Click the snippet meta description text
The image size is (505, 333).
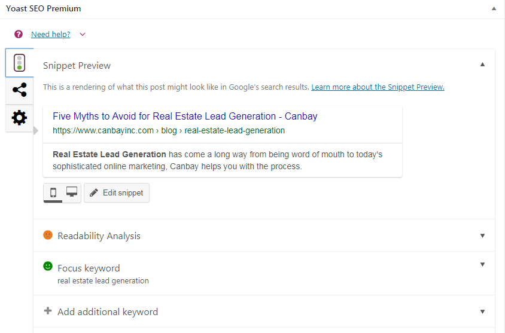coord(217,160)
